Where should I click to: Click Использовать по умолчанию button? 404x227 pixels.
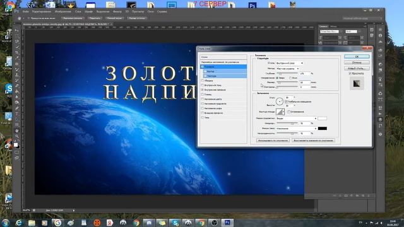click(273, 141)
